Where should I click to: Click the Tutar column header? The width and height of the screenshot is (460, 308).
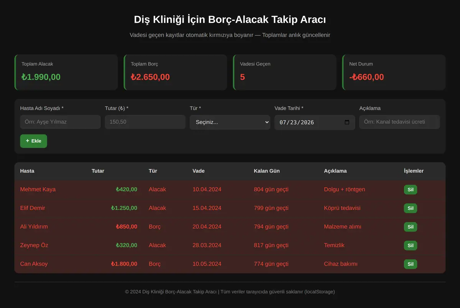coord(98,171)
